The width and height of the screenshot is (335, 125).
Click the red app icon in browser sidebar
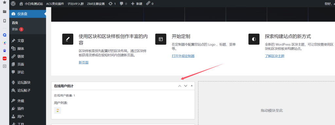click(x=5, y=58)
